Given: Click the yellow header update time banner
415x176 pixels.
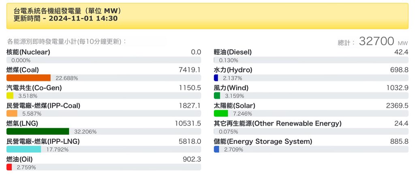Looking at the screenshot, I should [x=207, y=15].
